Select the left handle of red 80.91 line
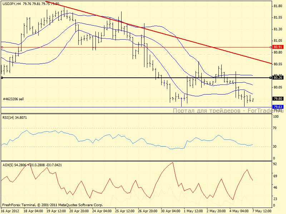The width and height of the screenshot is (286, 214). click(x=2, y=47)
